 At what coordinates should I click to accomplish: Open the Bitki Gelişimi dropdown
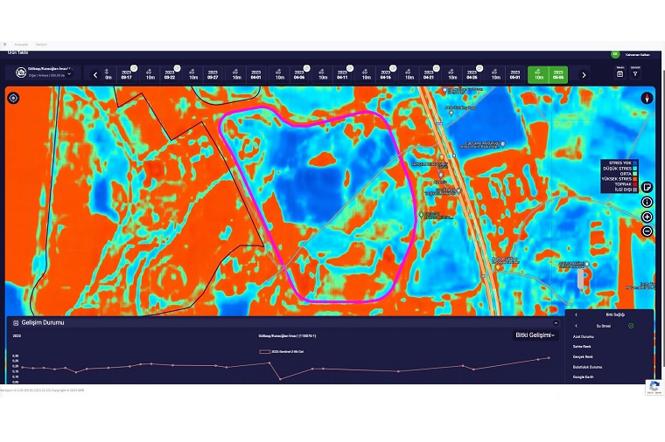point(535,335)
